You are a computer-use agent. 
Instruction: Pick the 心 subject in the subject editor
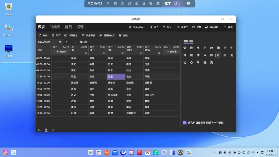(191, 63)
